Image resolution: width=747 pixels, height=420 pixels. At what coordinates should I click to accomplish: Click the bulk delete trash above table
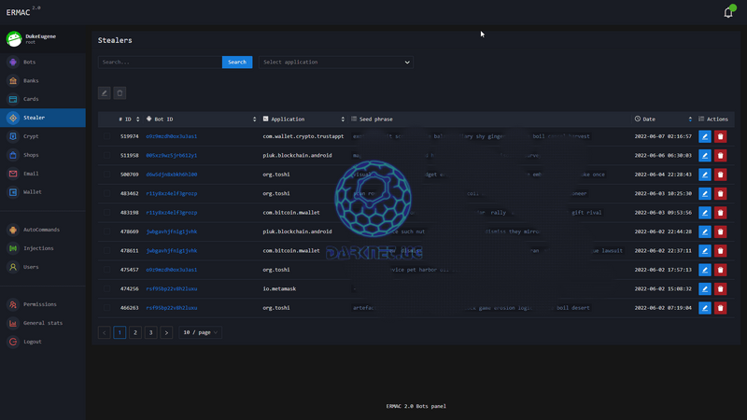click(120, 92)
